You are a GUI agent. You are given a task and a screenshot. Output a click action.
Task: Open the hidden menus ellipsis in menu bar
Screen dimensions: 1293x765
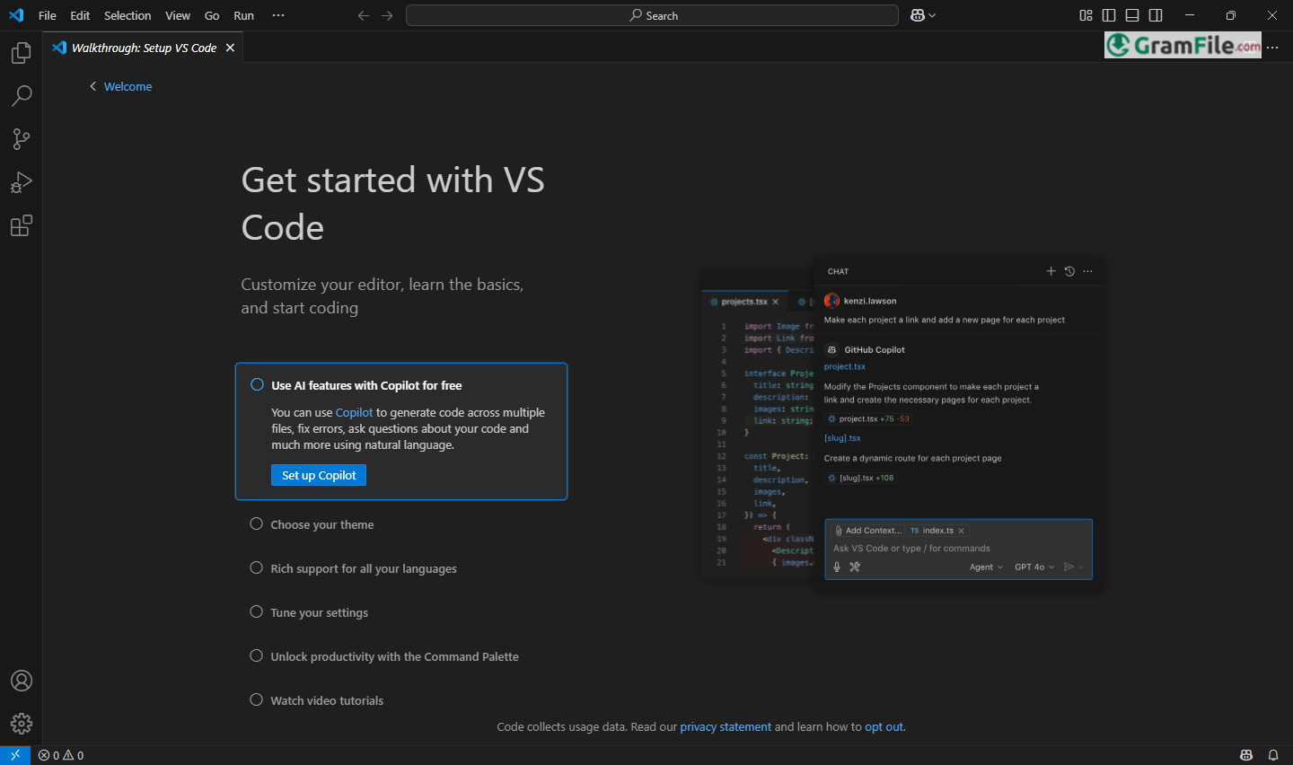(278, 15)
